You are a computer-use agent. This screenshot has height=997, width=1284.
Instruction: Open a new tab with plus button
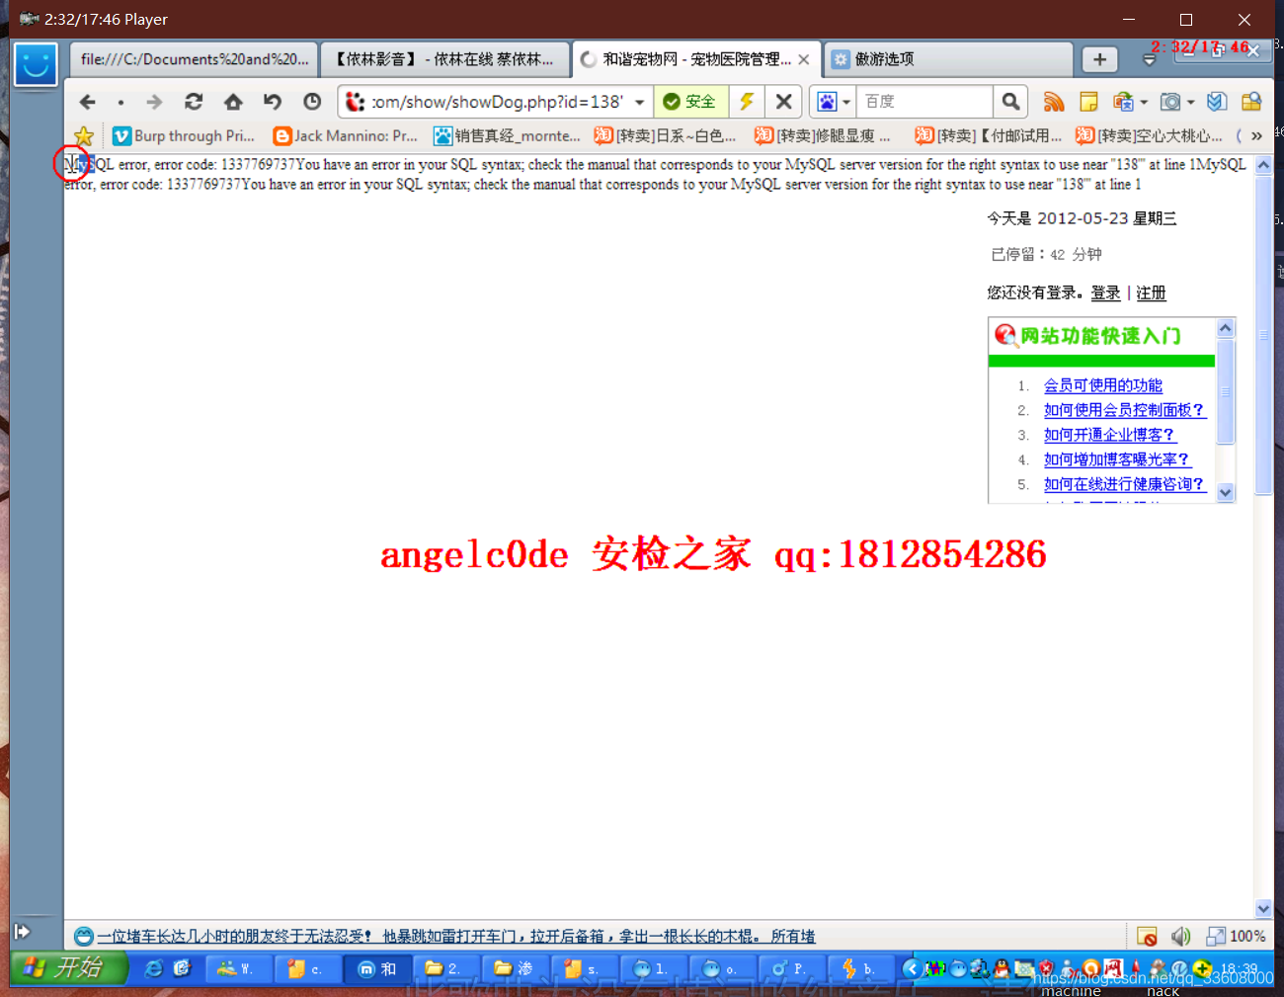click(x=1099, y=59)
